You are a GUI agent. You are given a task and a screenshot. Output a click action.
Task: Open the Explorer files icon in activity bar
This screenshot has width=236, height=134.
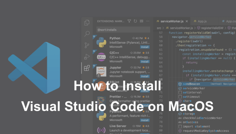(87, 22)
